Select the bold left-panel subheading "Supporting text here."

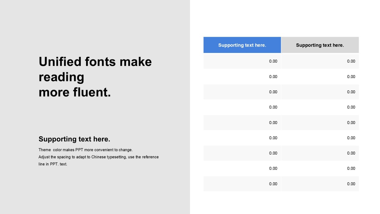point(74,139)
